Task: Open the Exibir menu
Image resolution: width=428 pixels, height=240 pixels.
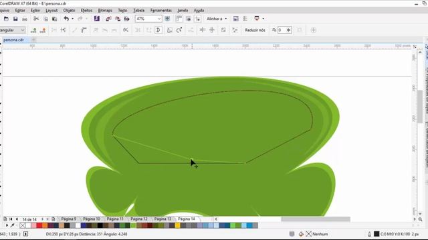Action: [x=35, y=11]
